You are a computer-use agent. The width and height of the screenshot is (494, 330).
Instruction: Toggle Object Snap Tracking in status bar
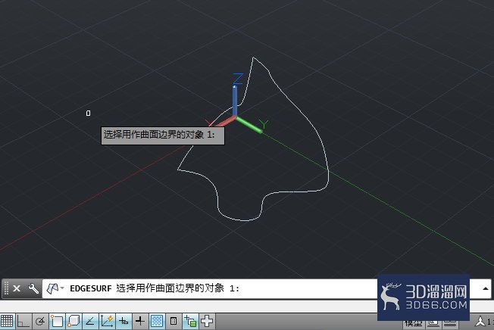pos(90,321)
